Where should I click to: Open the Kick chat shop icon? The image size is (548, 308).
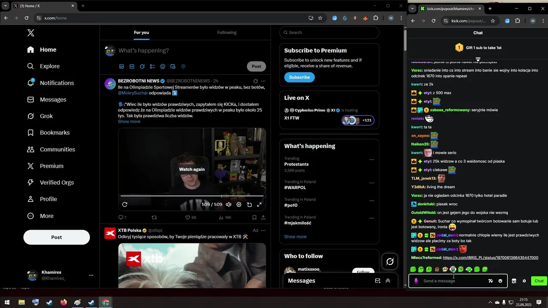click(514, 281)
